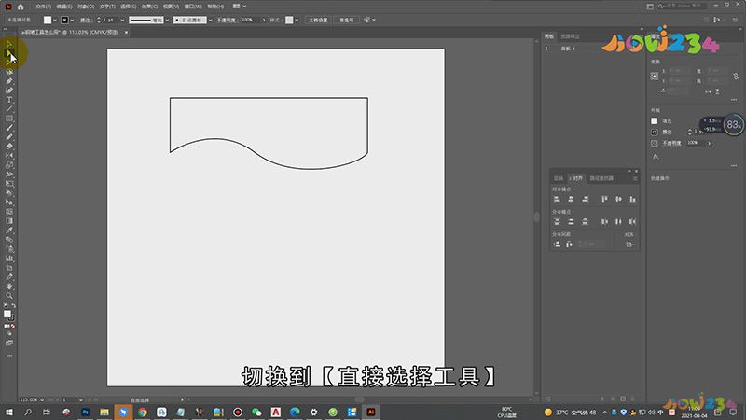The width and height of the screenshot is (746, 420).
Task: Change screen mode at toolbar bottom
Action: (x=9, y=343)
